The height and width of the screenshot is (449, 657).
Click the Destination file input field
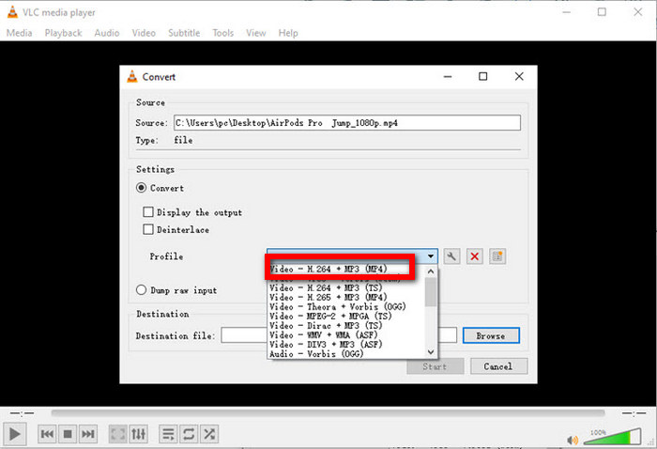click(339, 335)
